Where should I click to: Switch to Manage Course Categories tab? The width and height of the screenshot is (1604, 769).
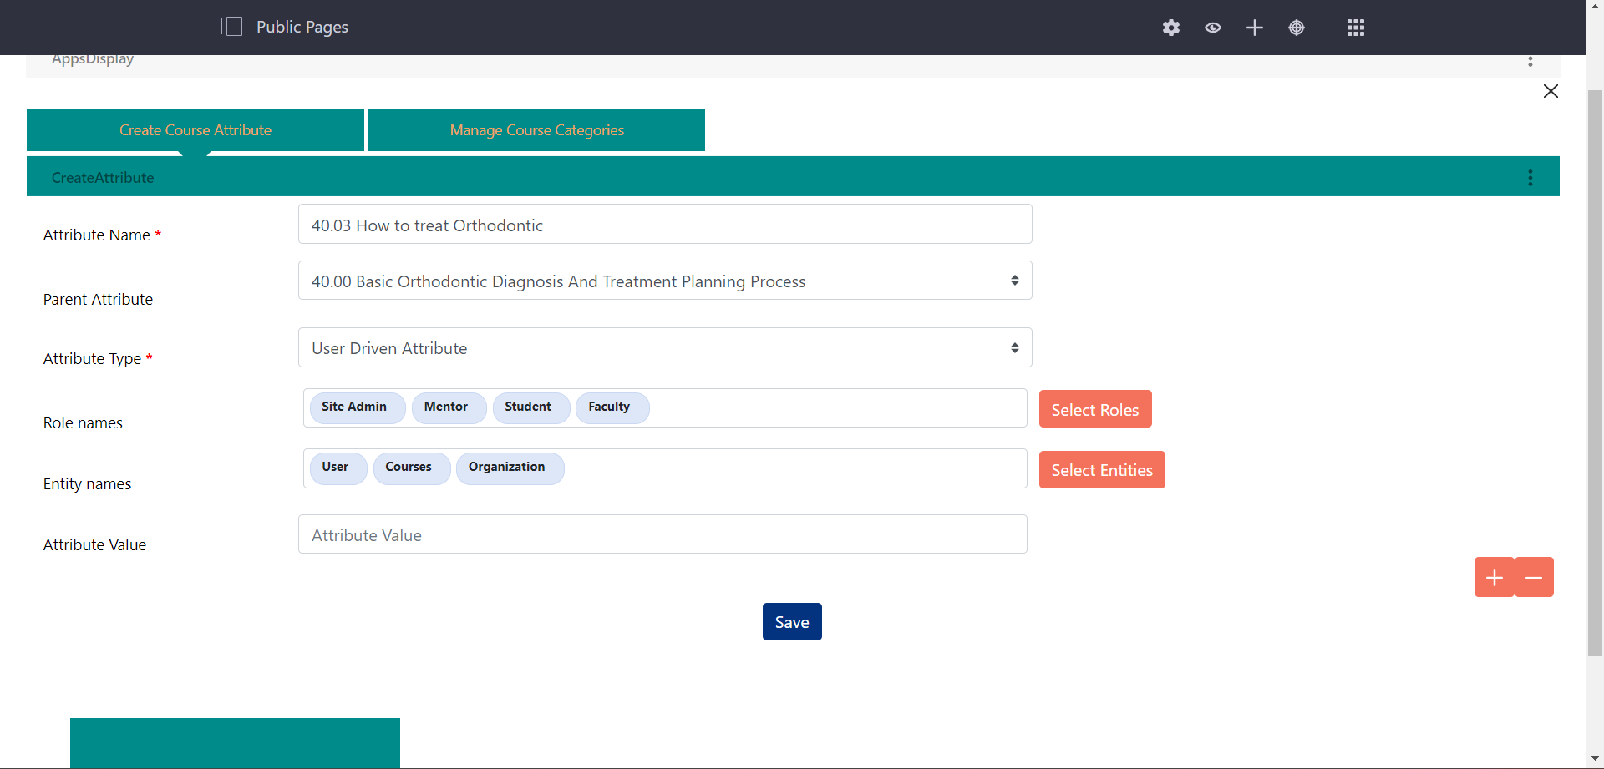[536, 130]
